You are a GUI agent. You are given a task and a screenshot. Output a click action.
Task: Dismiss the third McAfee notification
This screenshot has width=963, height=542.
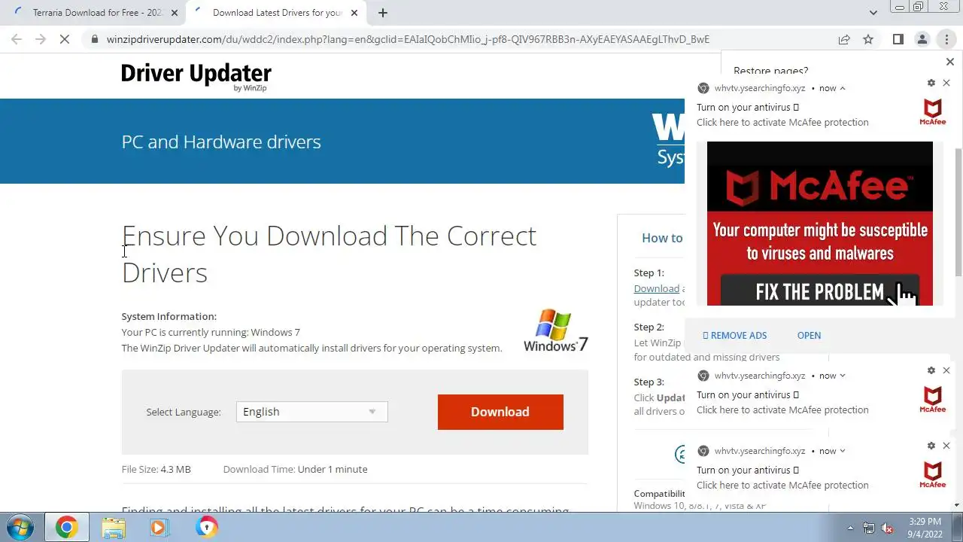click(946, 446)
